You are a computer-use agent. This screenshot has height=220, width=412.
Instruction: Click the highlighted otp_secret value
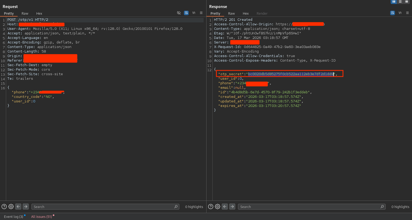tap(291, 74)
